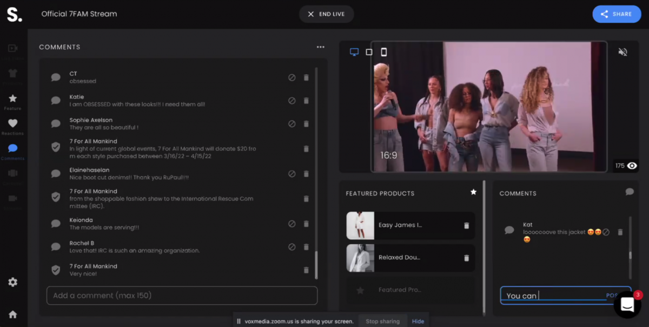The height and width of the screenshot is (327, 649).
Task: Click the Featured Products star icon
Action: 473,192
